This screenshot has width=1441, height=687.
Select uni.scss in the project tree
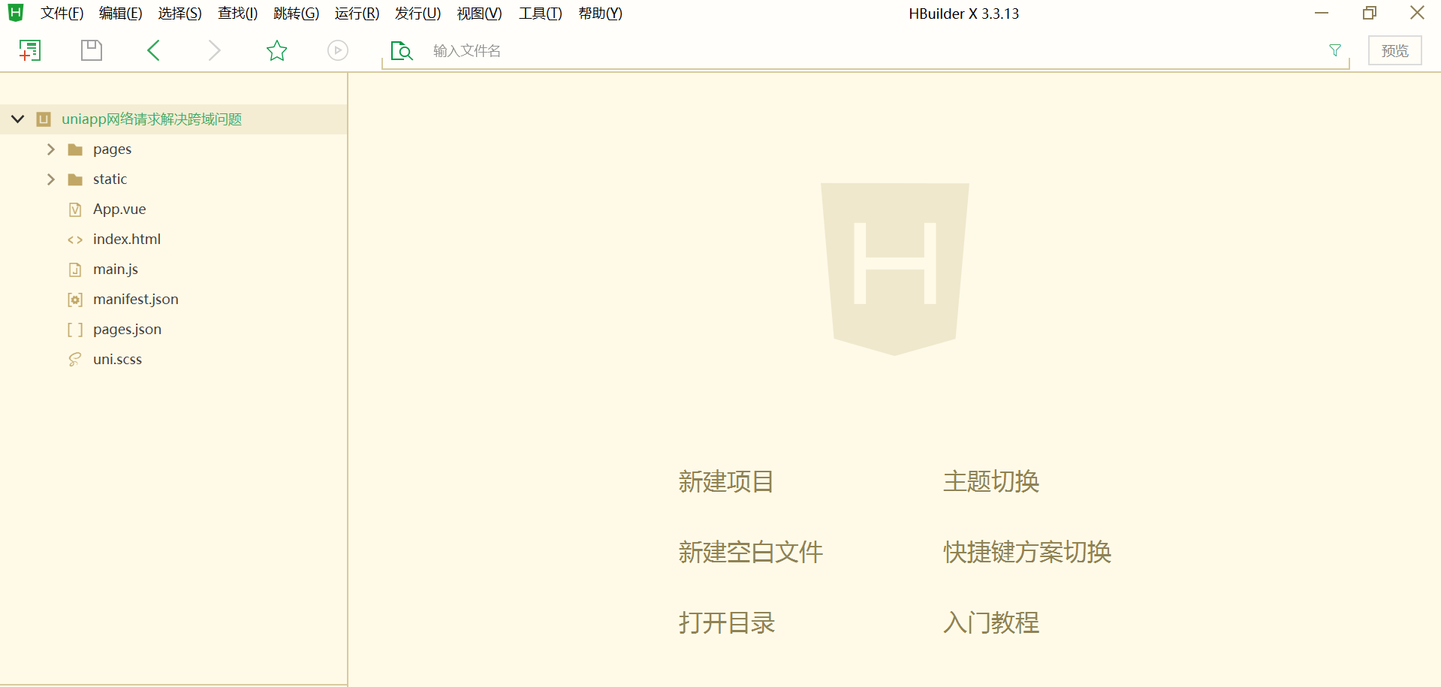117,360
